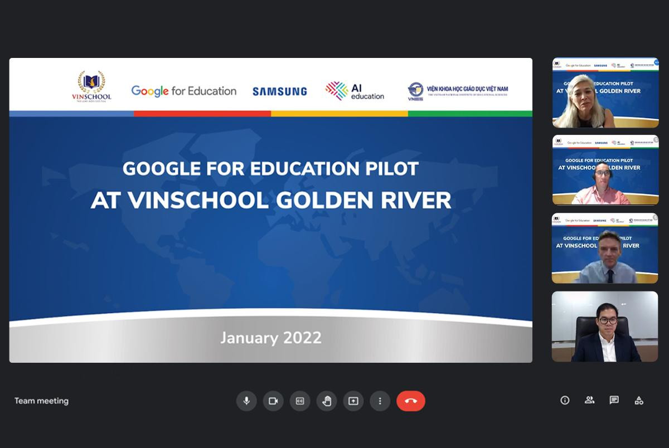Screen dimensions: 669x448
Task: Click the microphone icon in the toolbar
Action: 246,401
